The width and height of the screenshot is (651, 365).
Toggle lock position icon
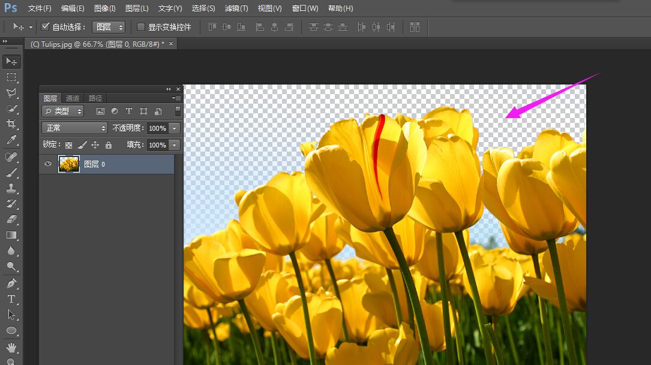point(95,145)
